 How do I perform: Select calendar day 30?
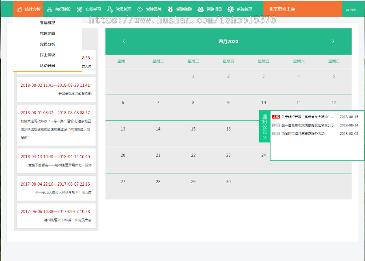point(228,182)
